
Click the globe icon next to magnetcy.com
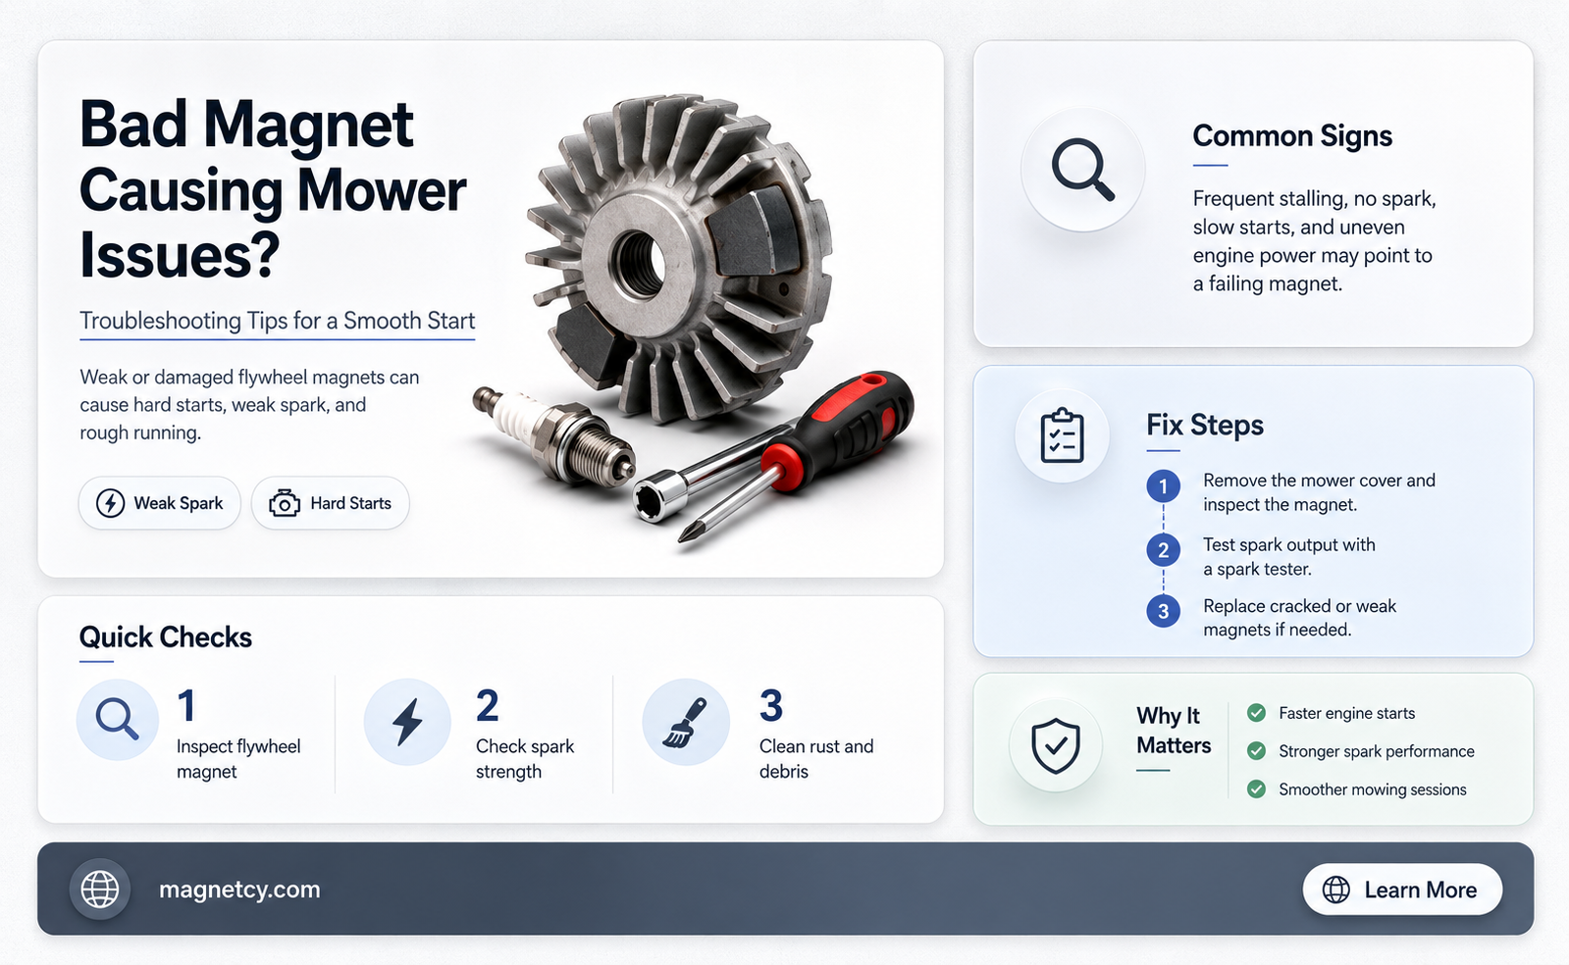pos(100,889)
